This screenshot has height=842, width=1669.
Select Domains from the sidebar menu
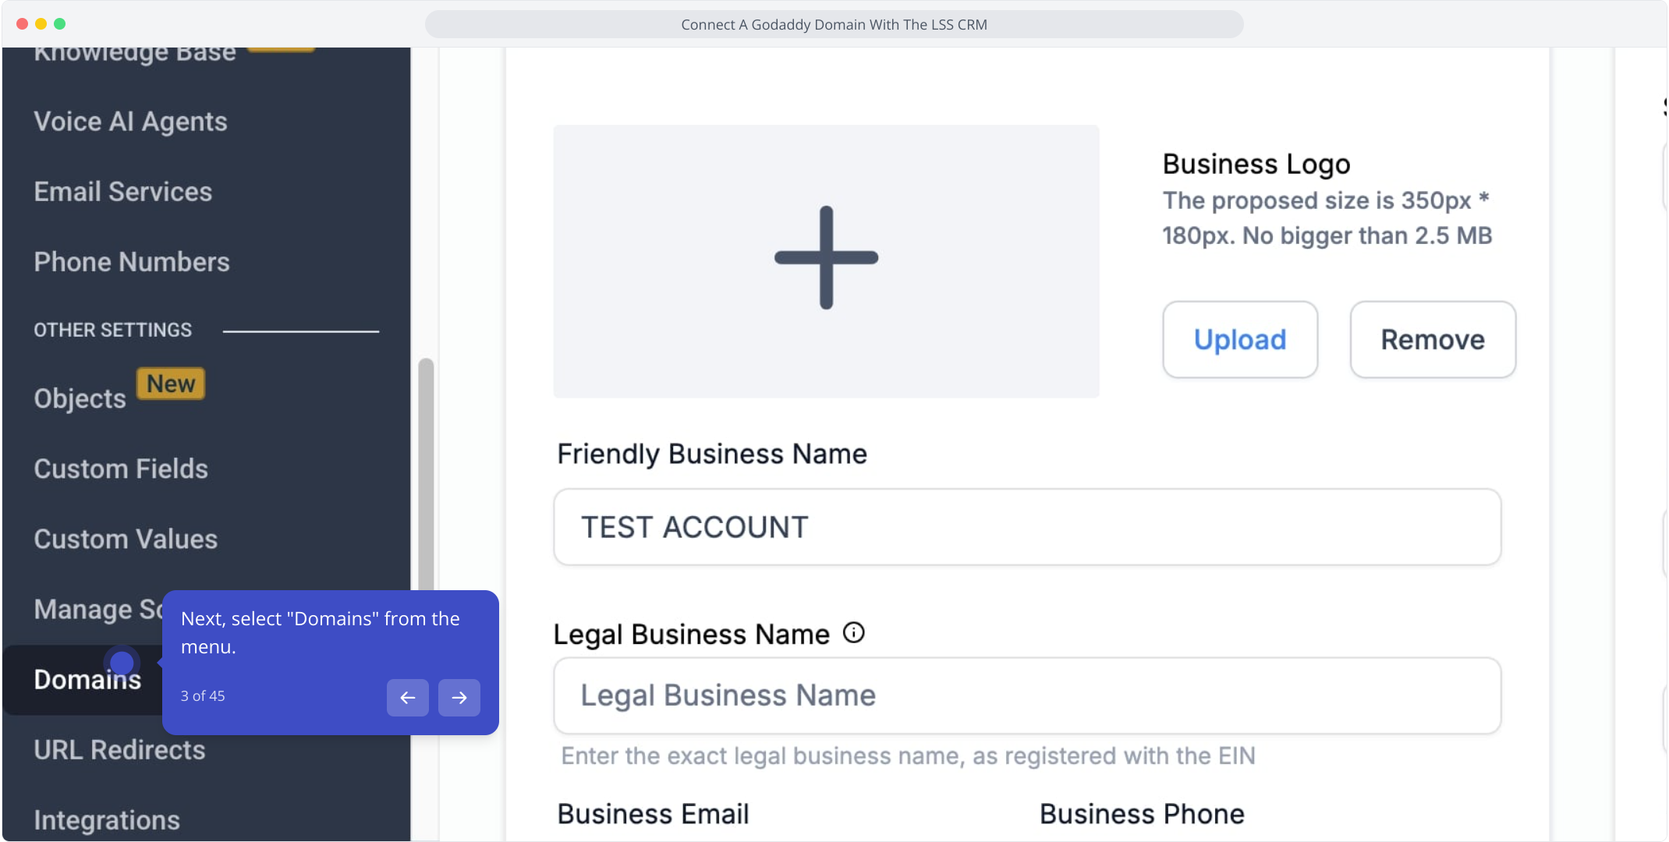(87, 679)
